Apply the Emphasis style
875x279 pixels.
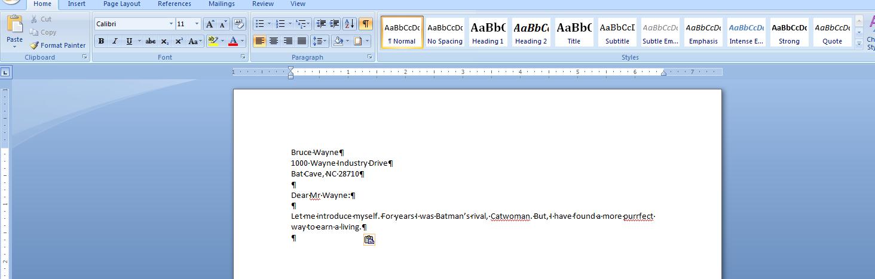click(x=703, y=32)
